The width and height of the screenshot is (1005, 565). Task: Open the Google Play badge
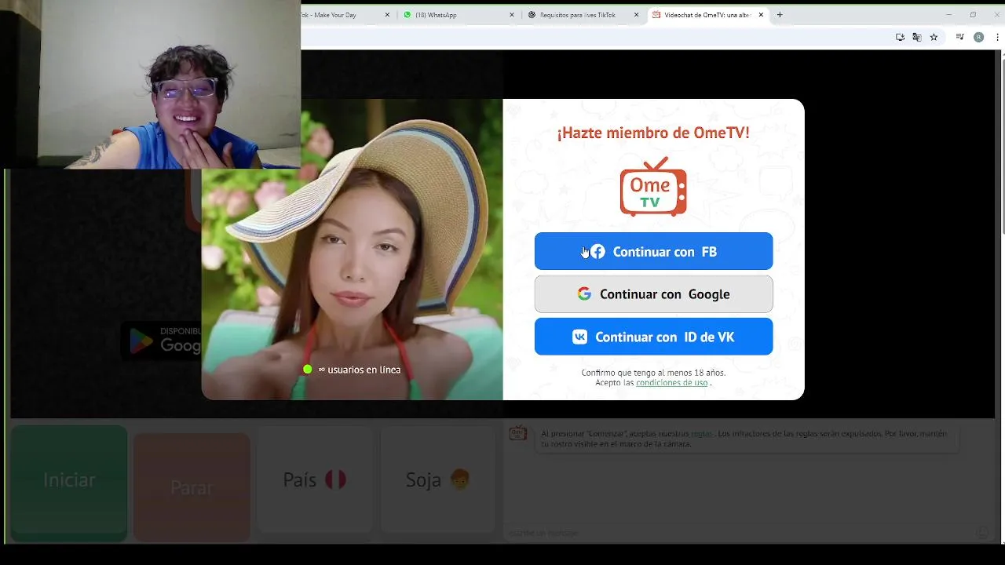(162, 341)
